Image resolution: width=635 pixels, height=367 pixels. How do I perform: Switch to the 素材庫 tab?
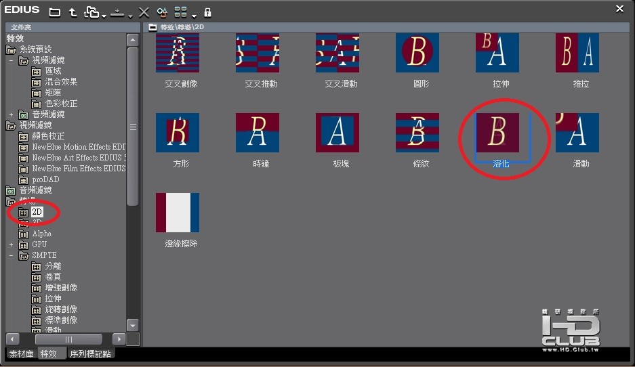(x=20, y=353)
